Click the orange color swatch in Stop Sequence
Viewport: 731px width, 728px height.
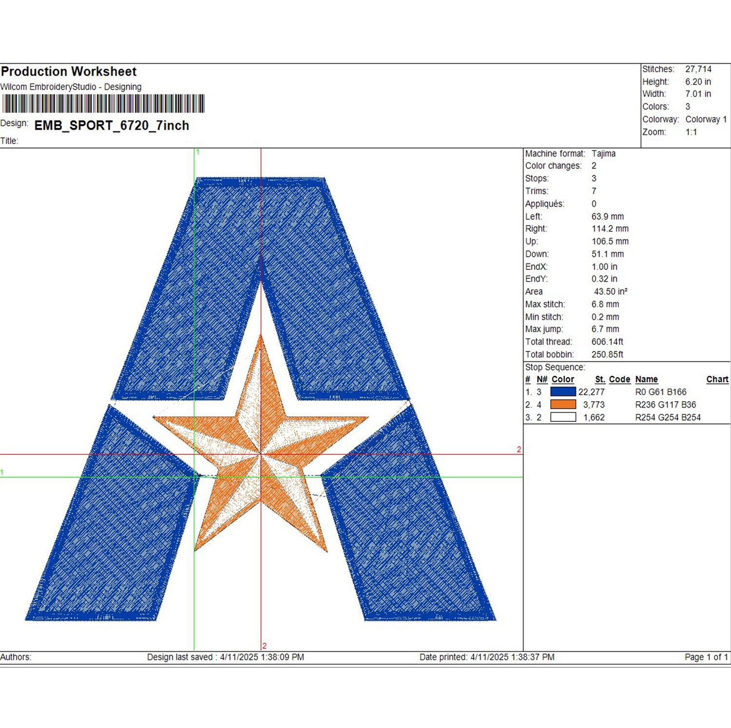pos(563,404)
